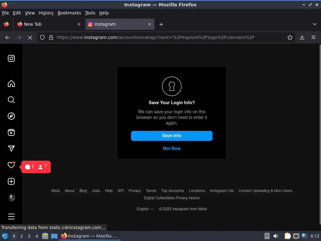Close the Instagram tab
Screen dimensions: 321x241
tap(150, 24)
